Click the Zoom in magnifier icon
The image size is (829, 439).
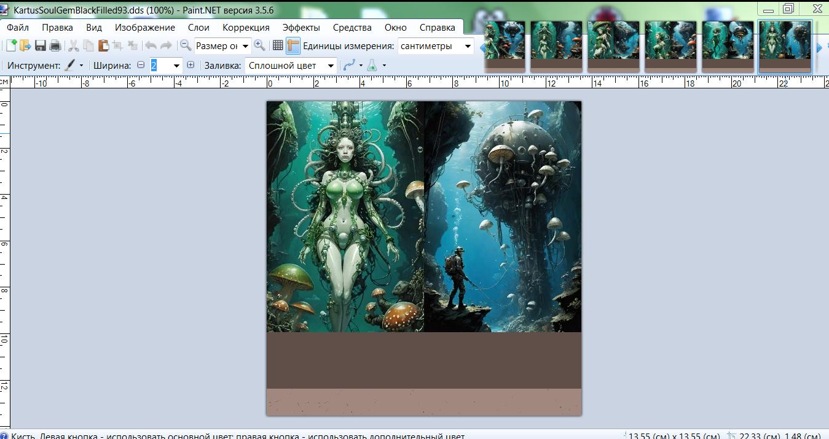click(x=259, y=45)
